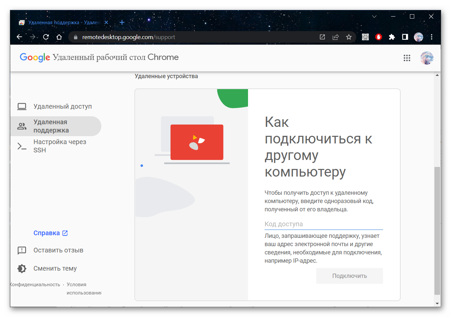Select Удаленная поддержка in sidebar

pyautogui.click(x=56, y=126)
